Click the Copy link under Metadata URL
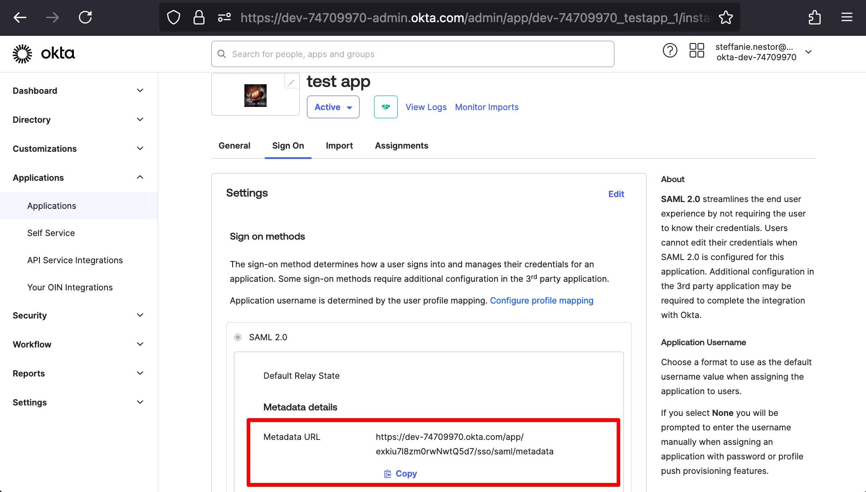Screen dimensions: 866x492 [406, 473]
